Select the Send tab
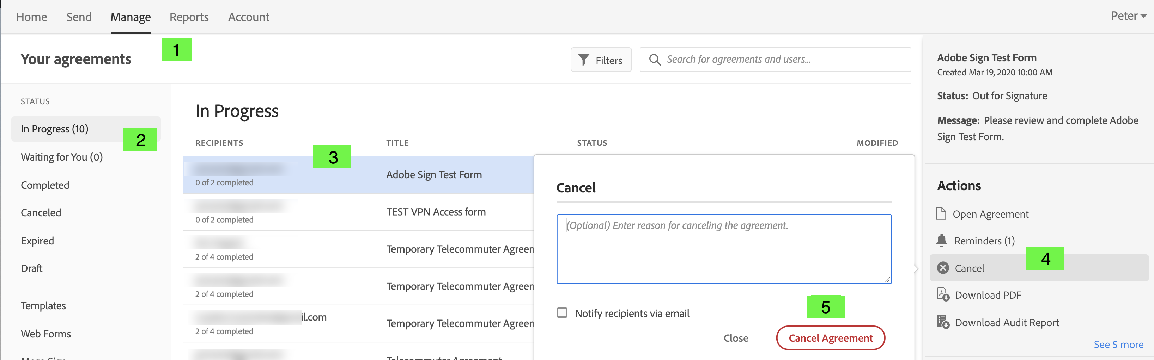The image size is (1154, 360). (x=78, y=17)
